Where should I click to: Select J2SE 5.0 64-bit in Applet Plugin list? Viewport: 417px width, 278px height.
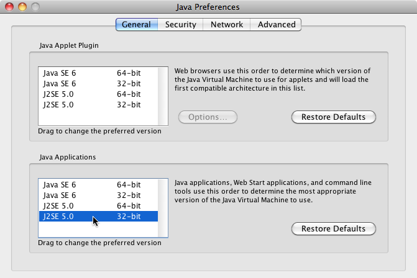(x=98, y=94)
